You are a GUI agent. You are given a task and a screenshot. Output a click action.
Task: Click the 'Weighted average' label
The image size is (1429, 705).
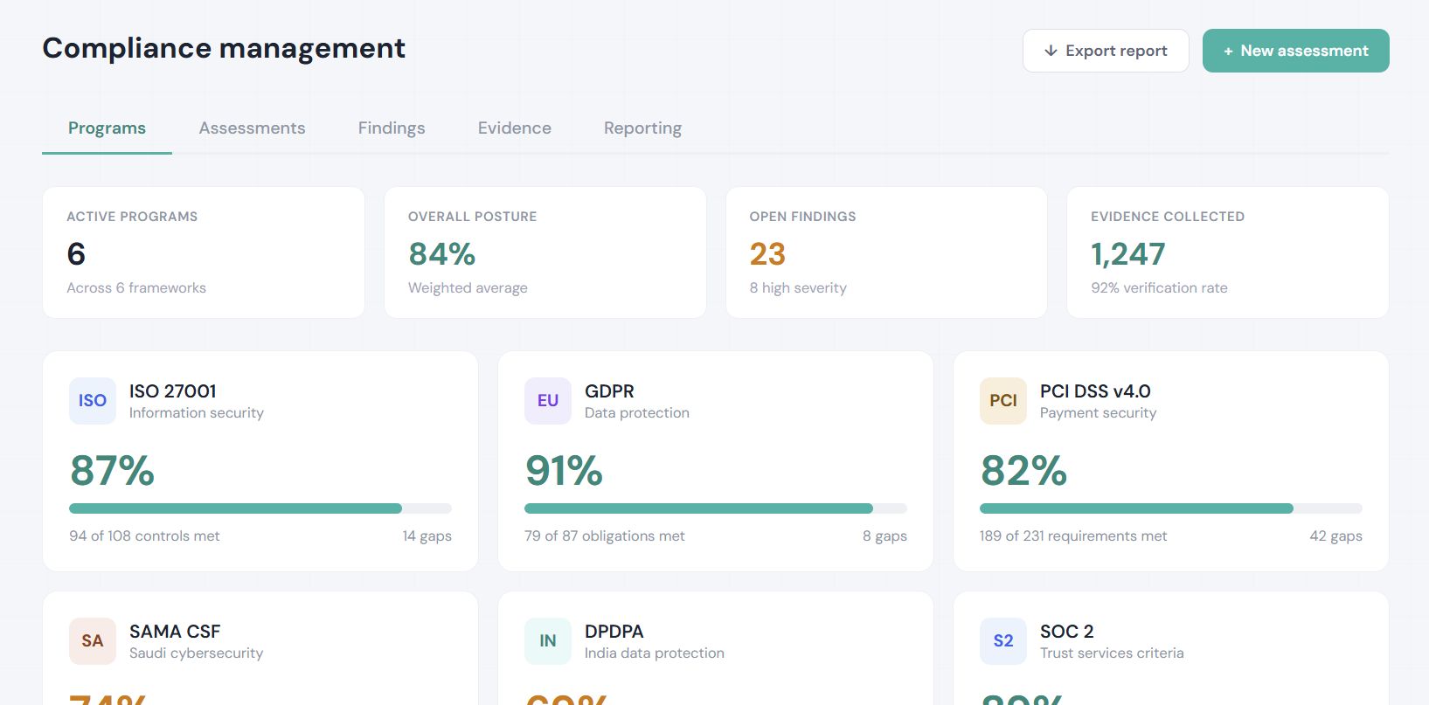tap(468, 288)
